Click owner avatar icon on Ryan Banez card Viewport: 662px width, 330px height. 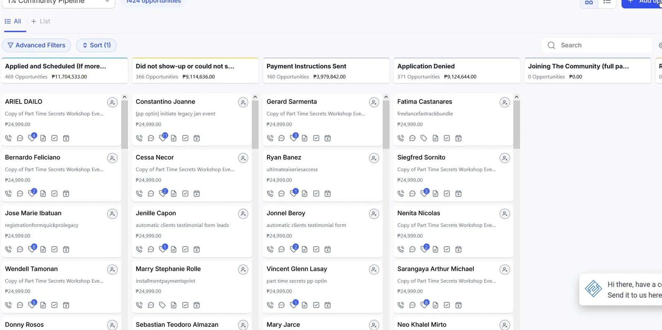(374, 158)
